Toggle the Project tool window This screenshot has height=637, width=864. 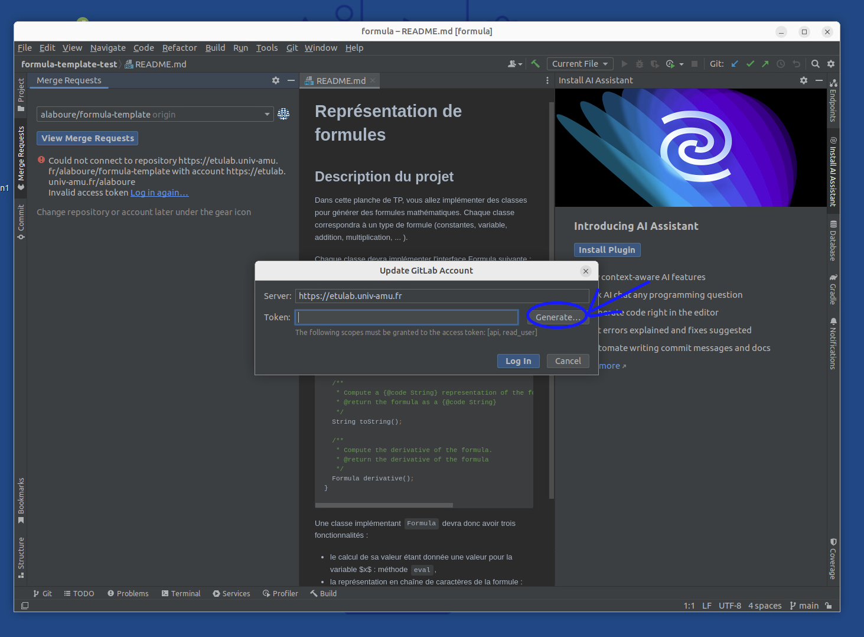tap(21, 95)
